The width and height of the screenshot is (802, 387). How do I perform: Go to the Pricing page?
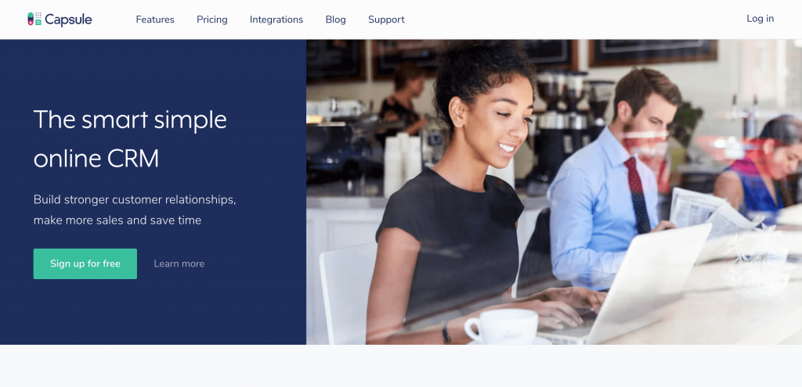[212, 20]
